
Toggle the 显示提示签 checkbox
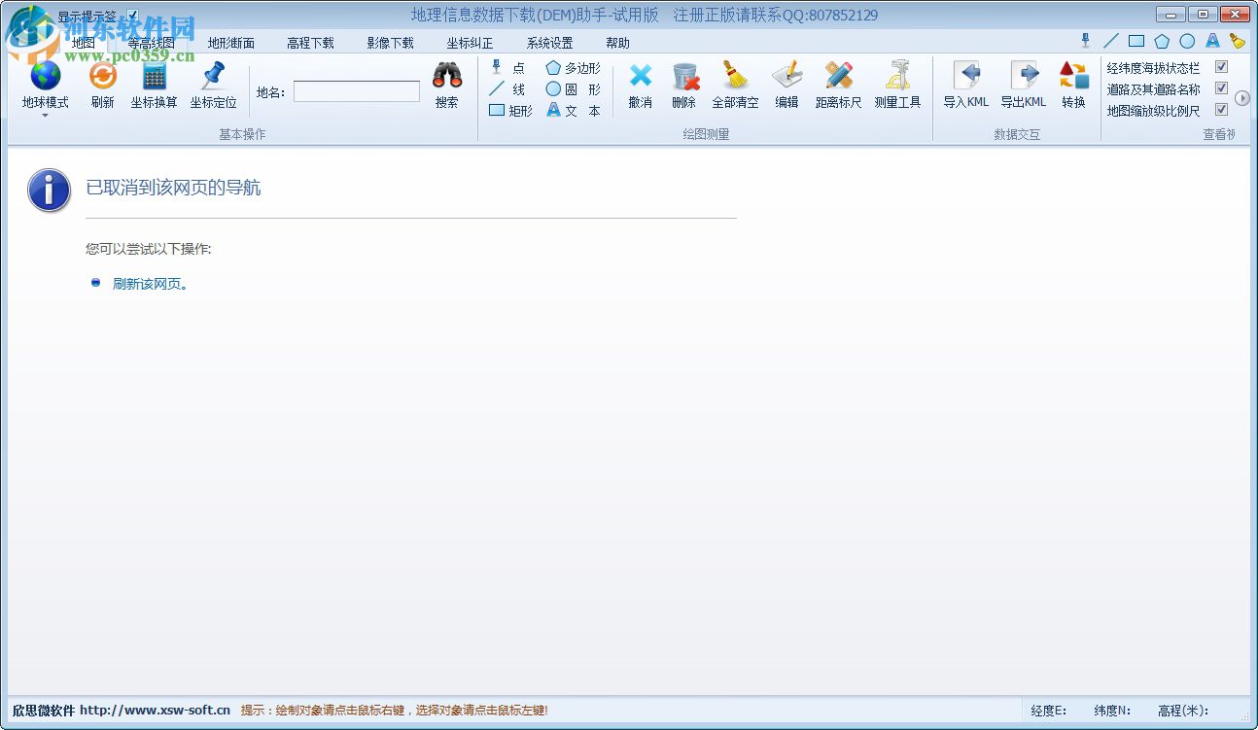(x=133, y=16)
